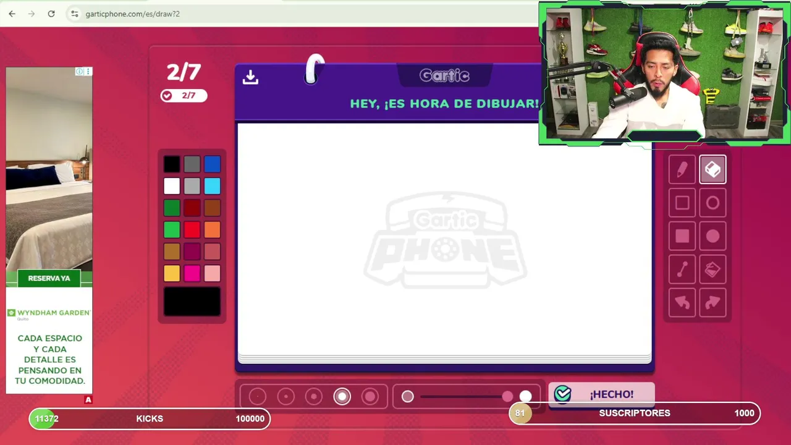791x445 pixels.
Task: Select the Eraser tool
Action: pos(713,169)
